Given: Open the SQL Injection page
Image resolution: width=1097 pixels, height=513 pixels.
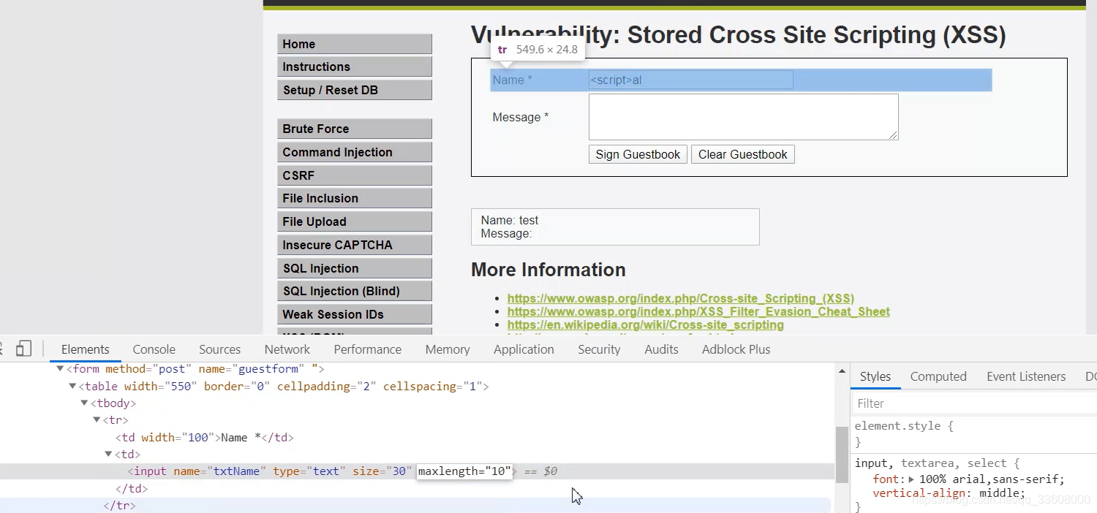Looking at the screenshot, I should (x=354, y=268).
